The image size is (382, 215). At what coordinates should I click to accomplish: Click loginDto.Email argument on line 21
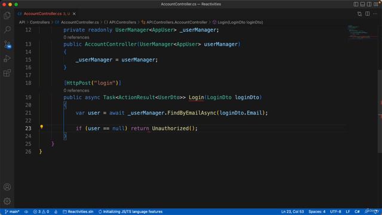241,113
